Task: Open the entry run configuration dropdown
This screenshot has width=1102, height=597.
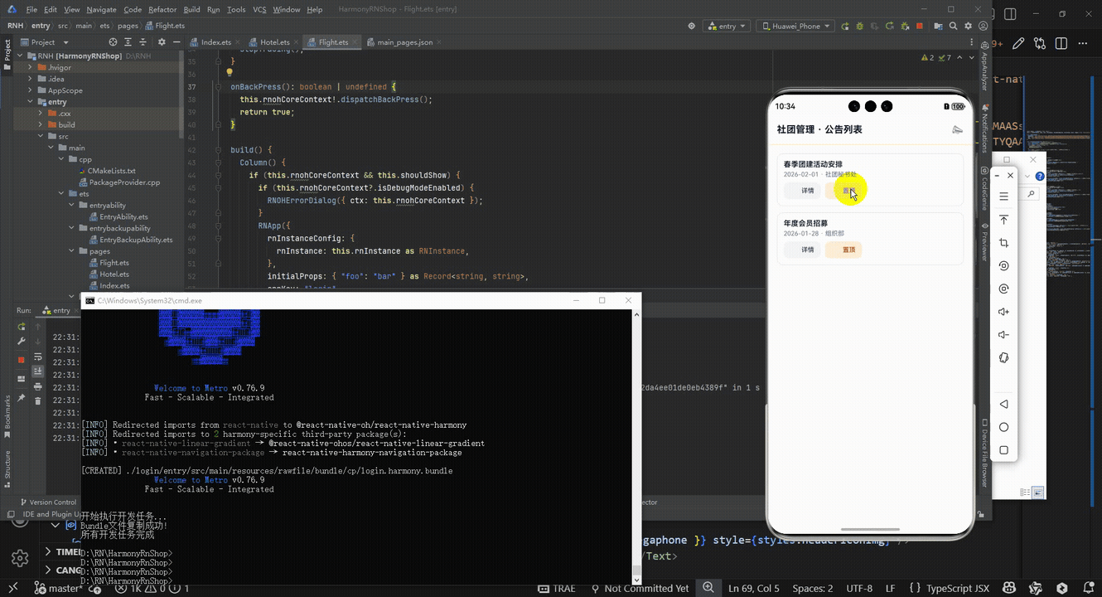Action: [x=726, y=26]
